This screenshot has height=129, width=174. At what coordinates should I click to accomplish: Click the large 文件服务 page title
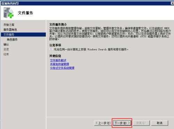coord(25,13)
